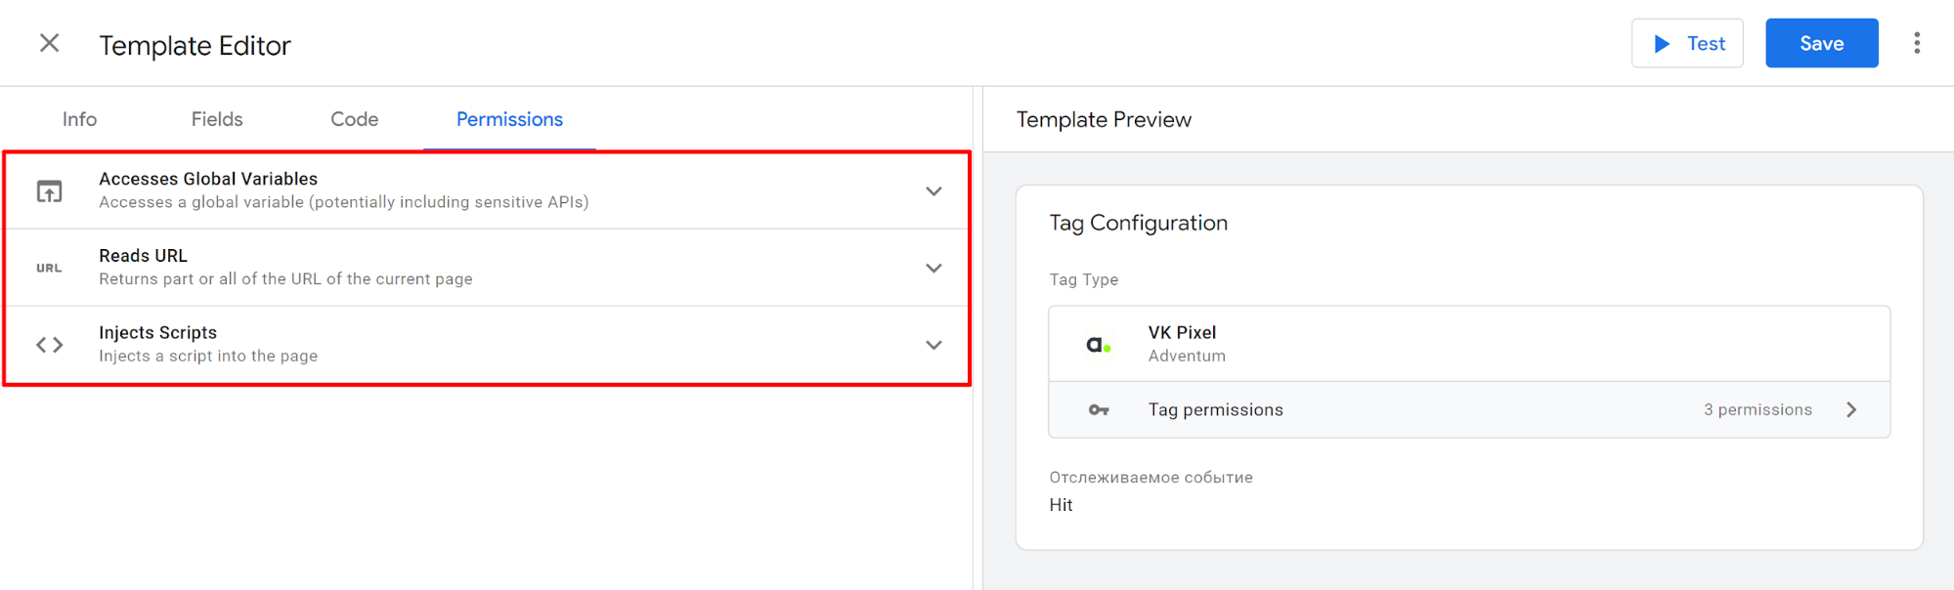
Task: Switch to the Info tab
Action: 79,119
